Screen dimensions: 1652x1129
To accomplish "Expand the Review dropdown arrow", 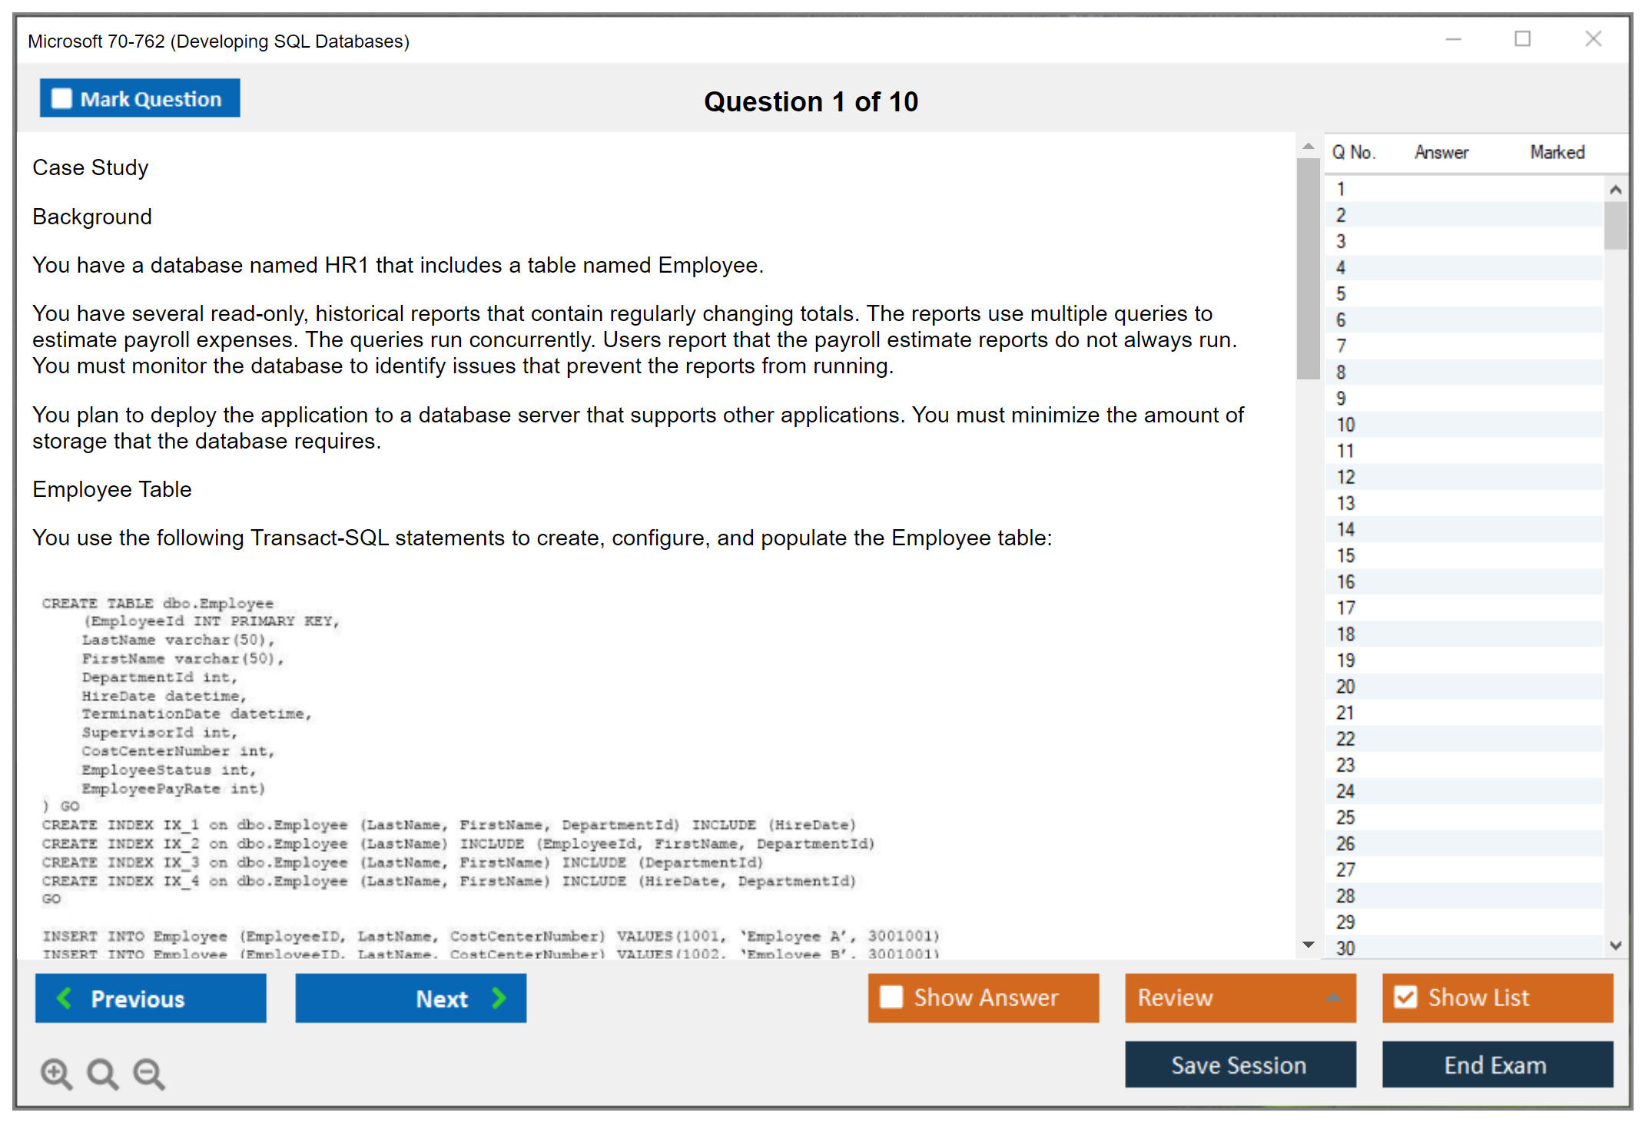I will pyautogui.click(x=1333, y=998).
